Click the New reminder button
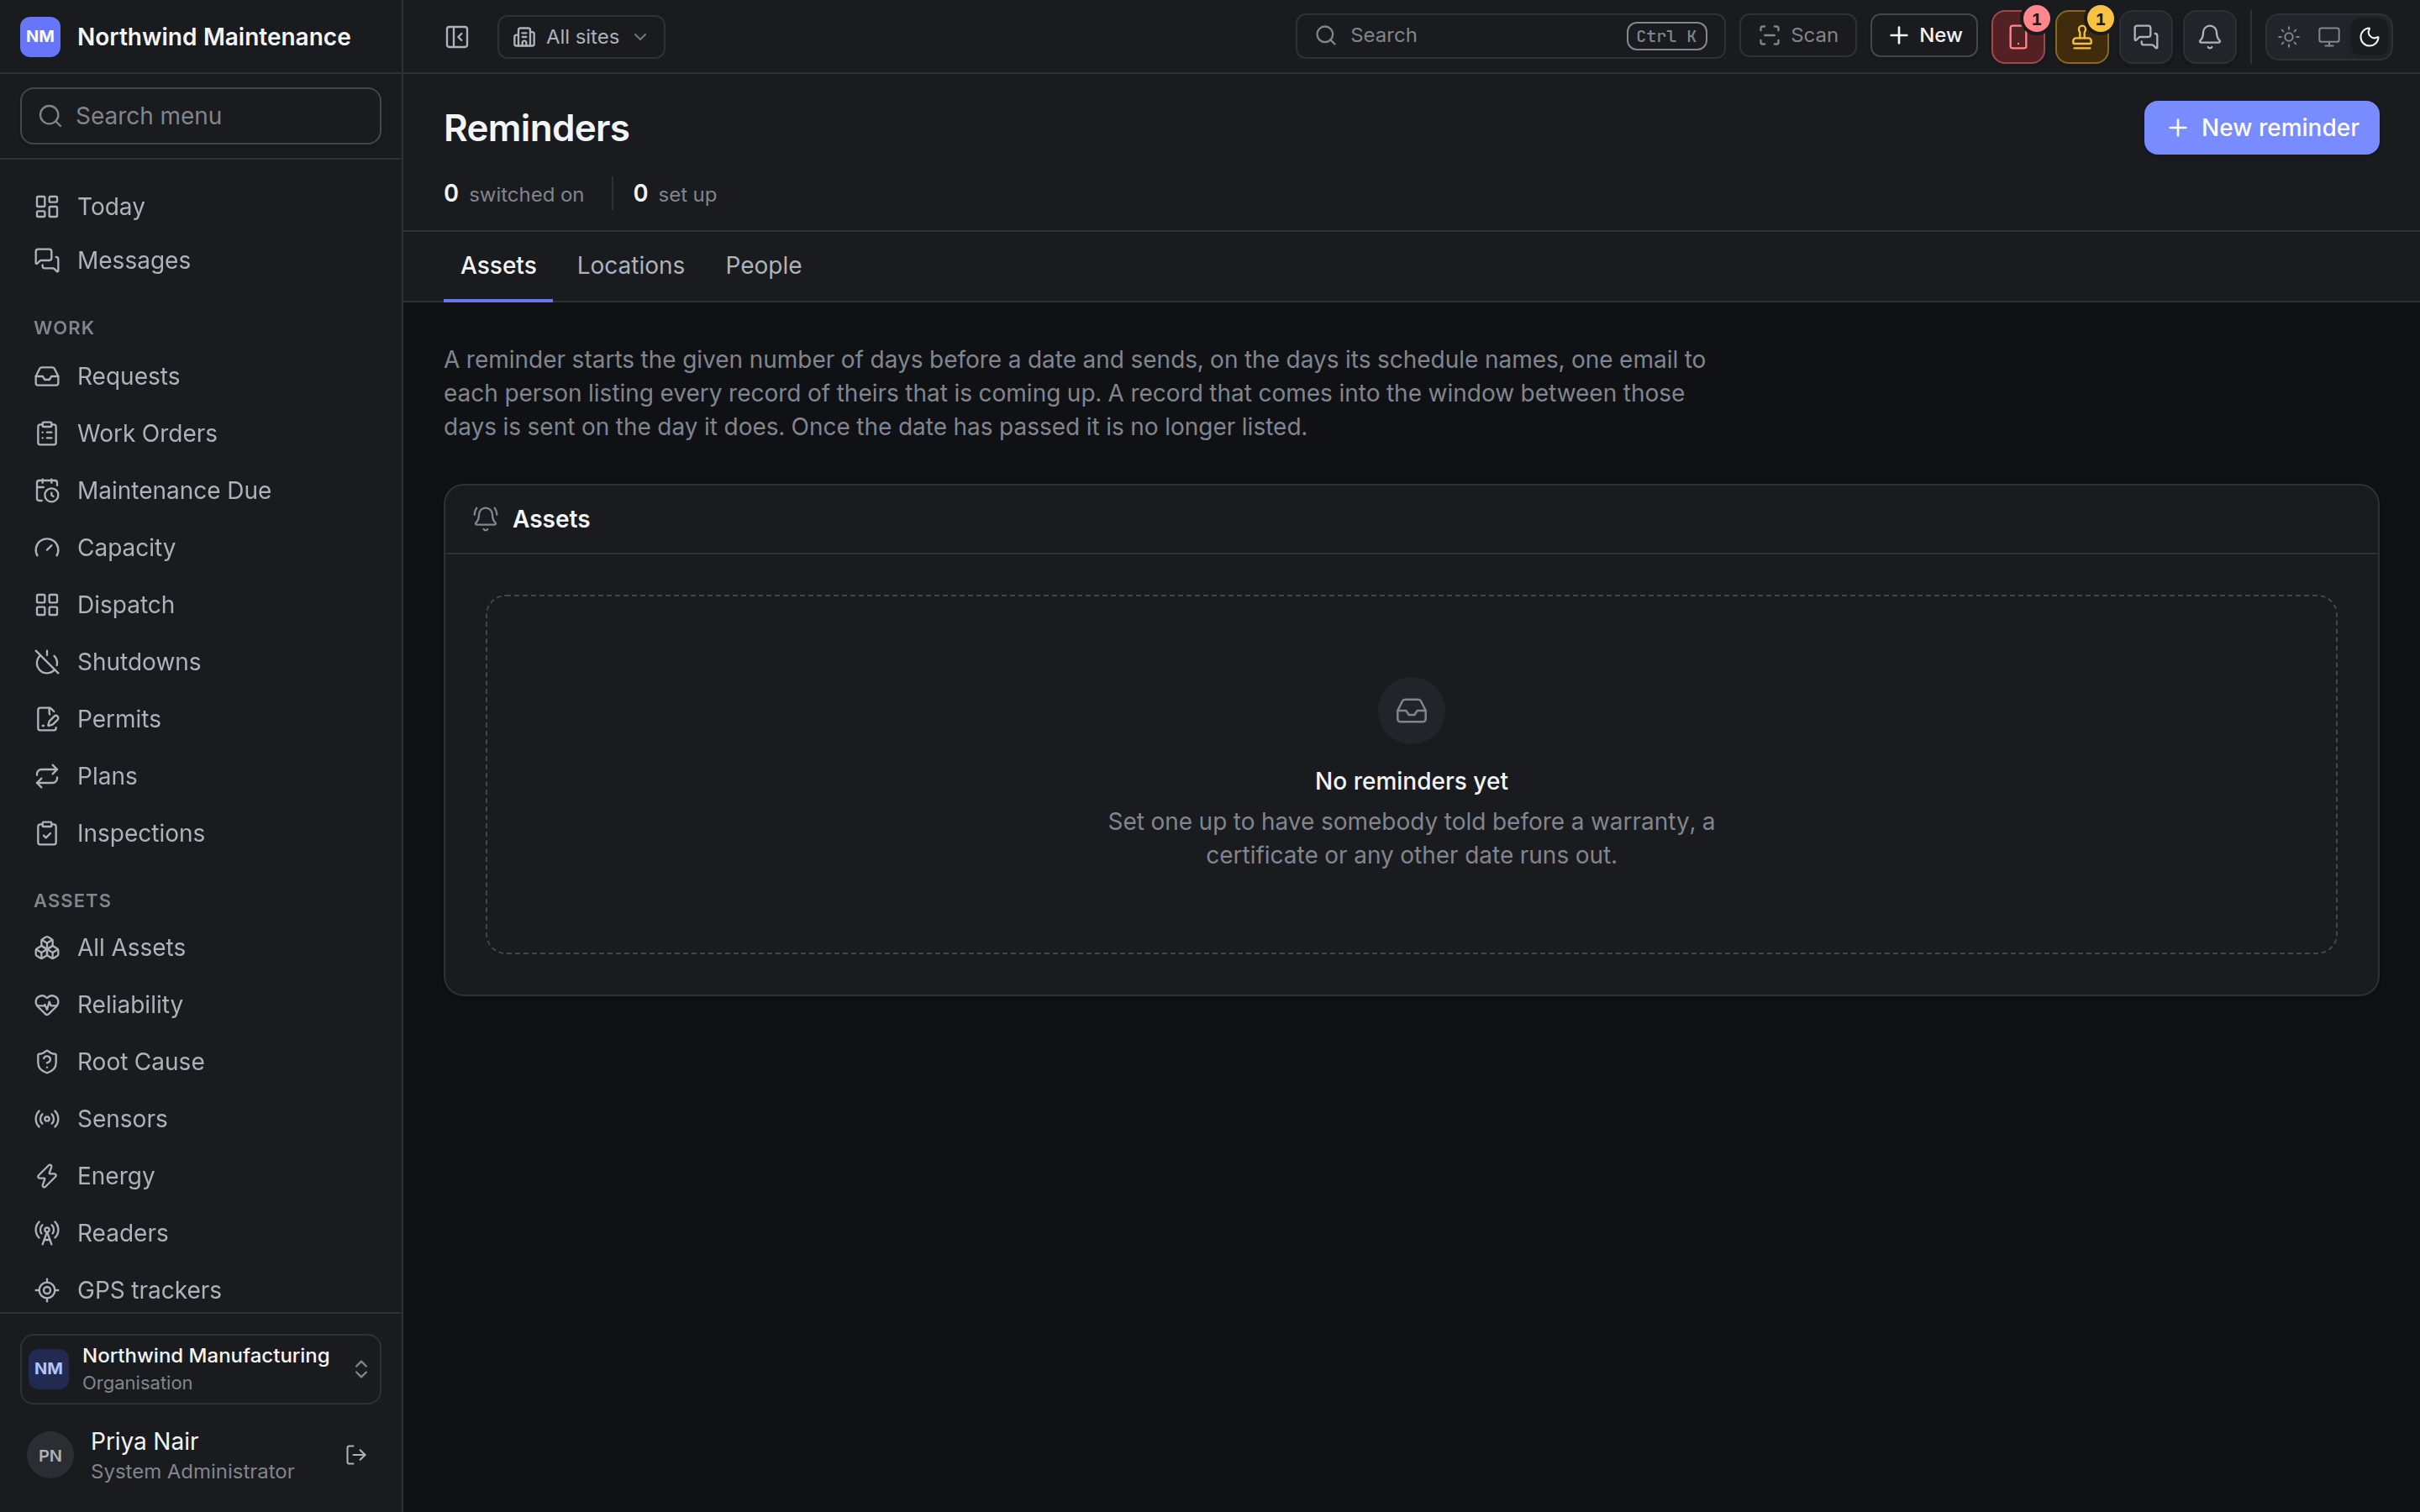Screen dimensions: 2420x1512 pos(2261,128)
